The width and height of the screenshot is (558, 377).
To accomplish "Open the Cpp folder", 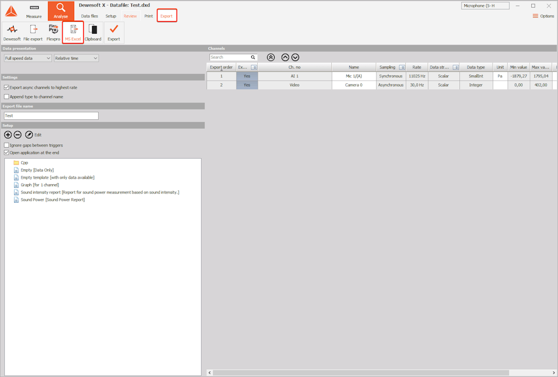I will click(21, 162).
